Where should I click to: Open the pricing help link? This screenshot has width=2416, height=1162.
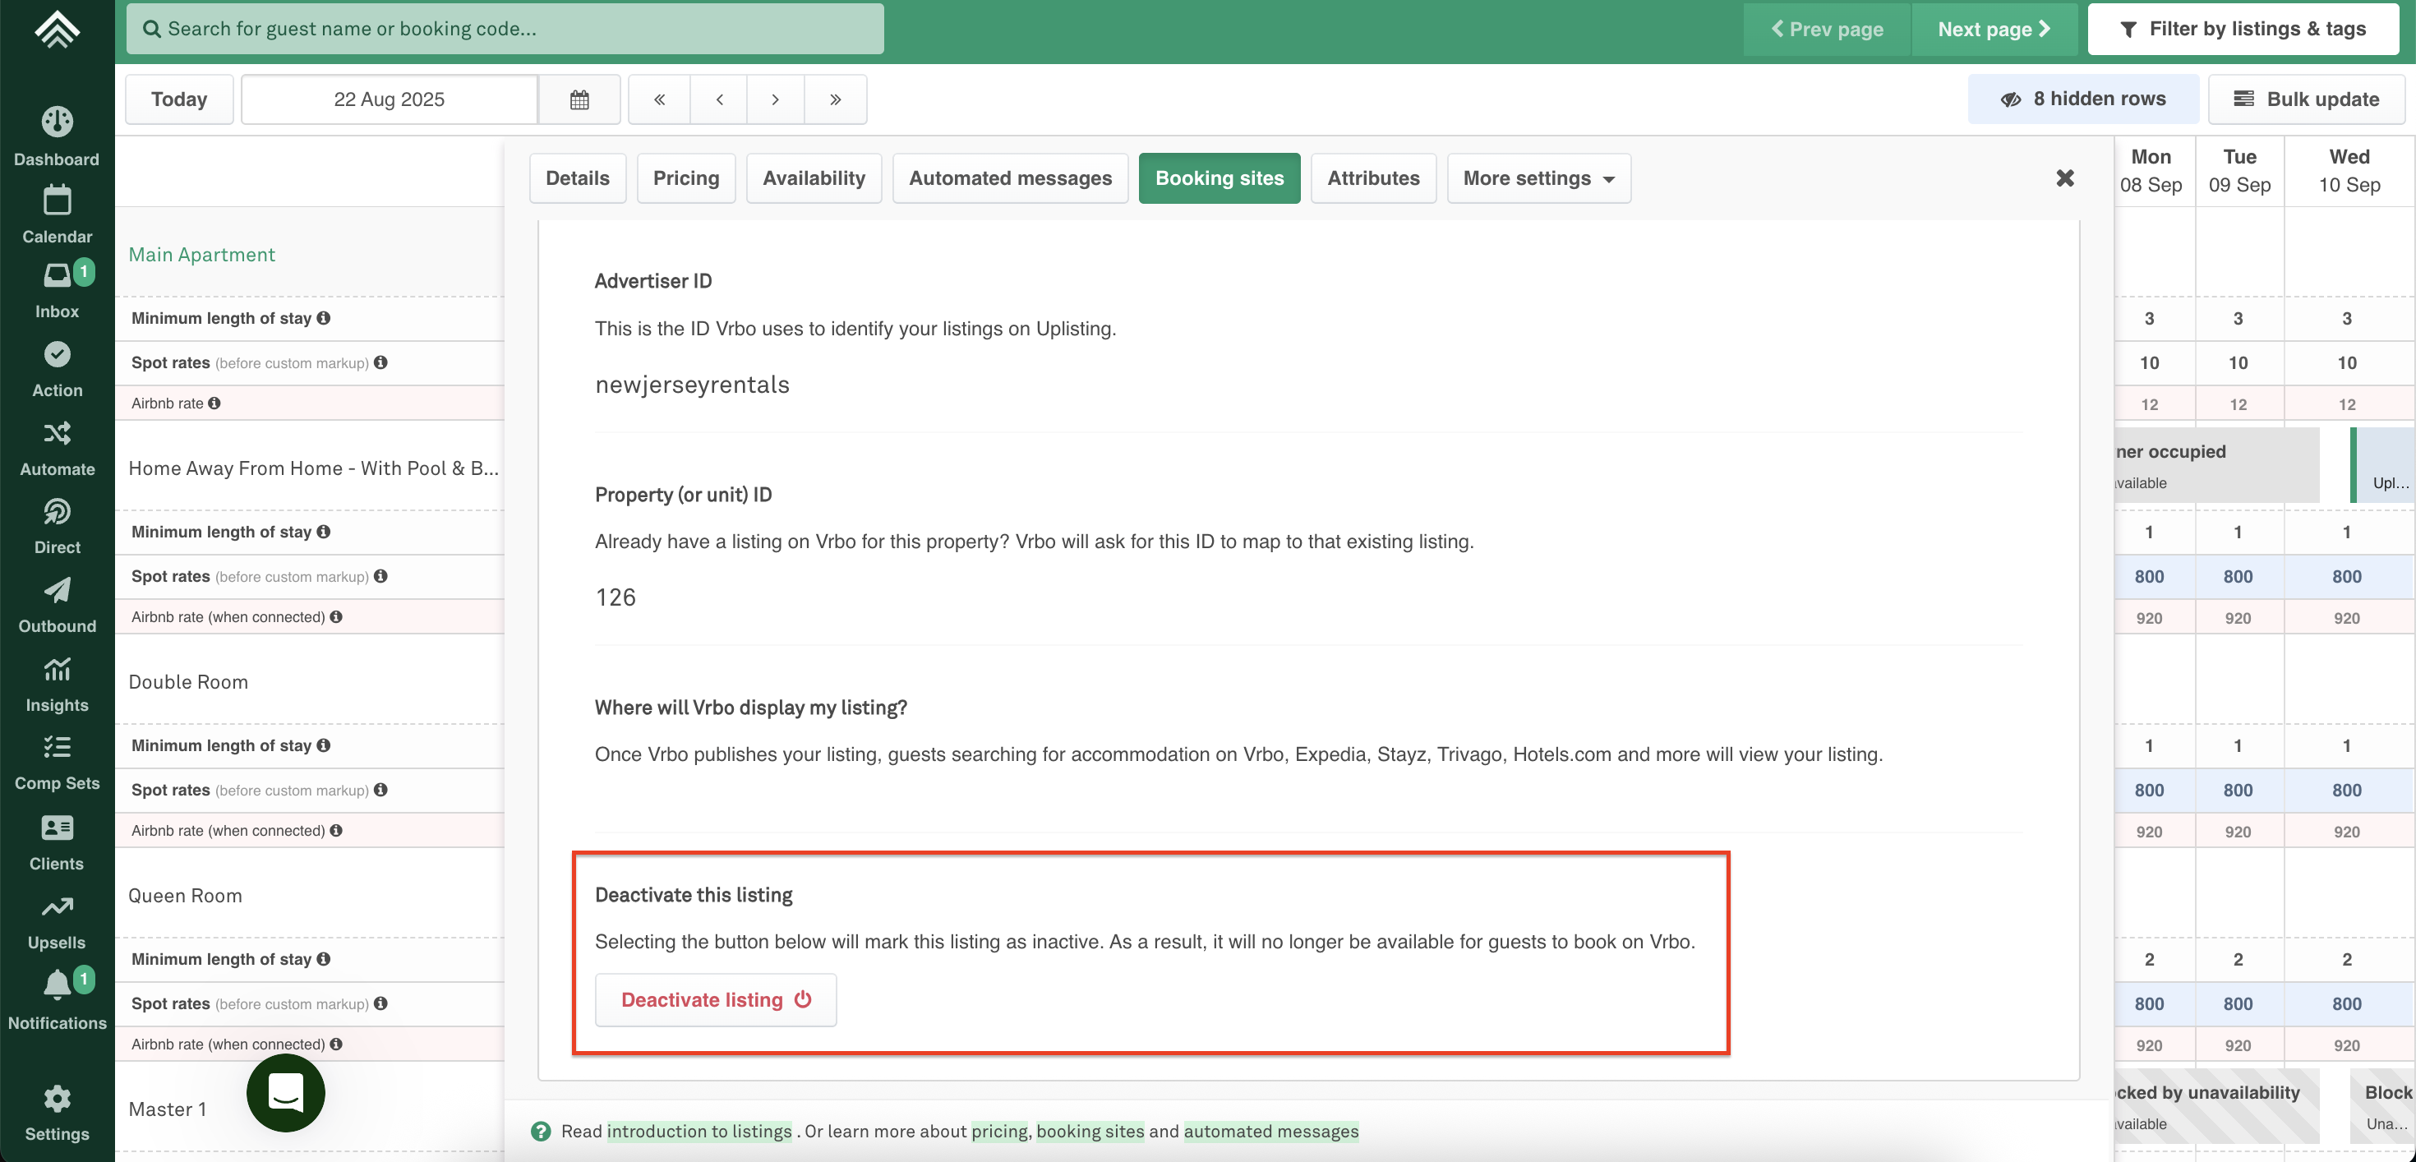coord(1000,1131)
